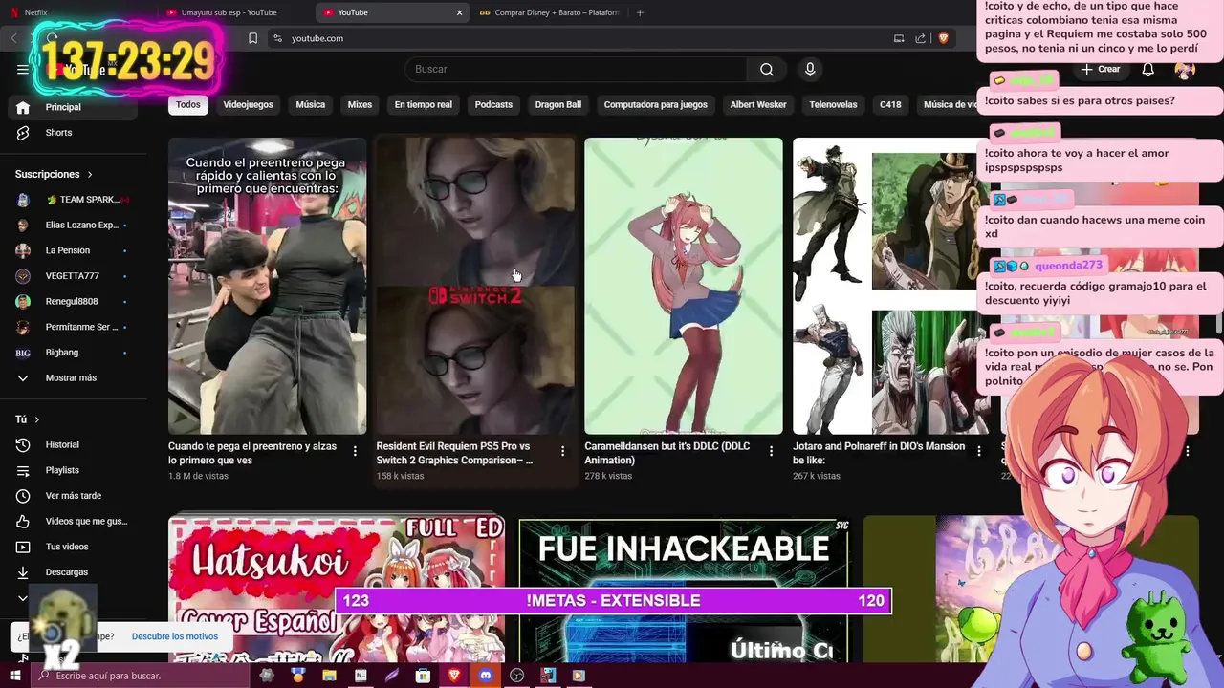1224x688 pixels.
Task: Open Caramelldansen DDLC video thumbnail
Action: click(x=684, y=286)
